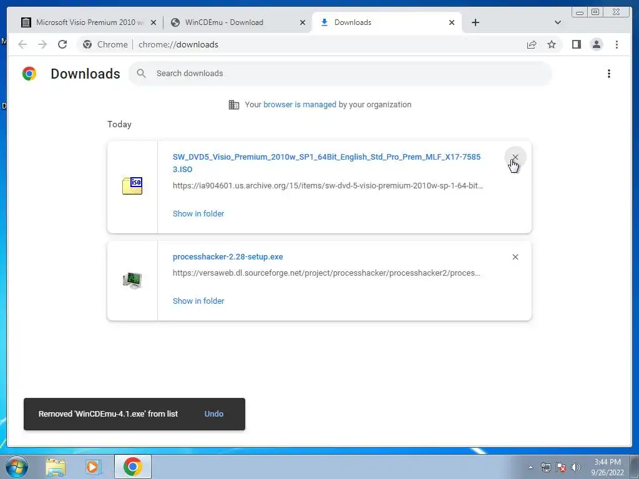
Task: Open the taskbar clock showing 3:44 PM
Action: point(607,467)
